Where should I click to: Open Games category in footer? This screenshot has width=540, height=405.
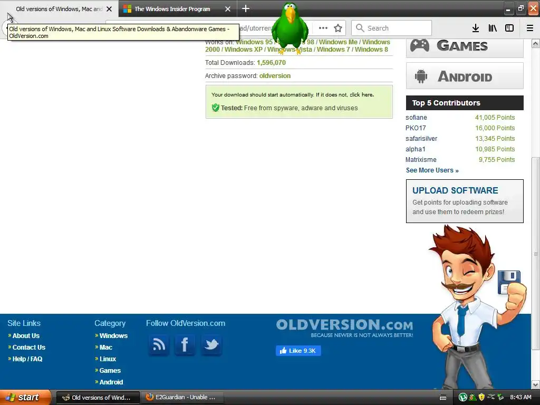click(110, 371)
